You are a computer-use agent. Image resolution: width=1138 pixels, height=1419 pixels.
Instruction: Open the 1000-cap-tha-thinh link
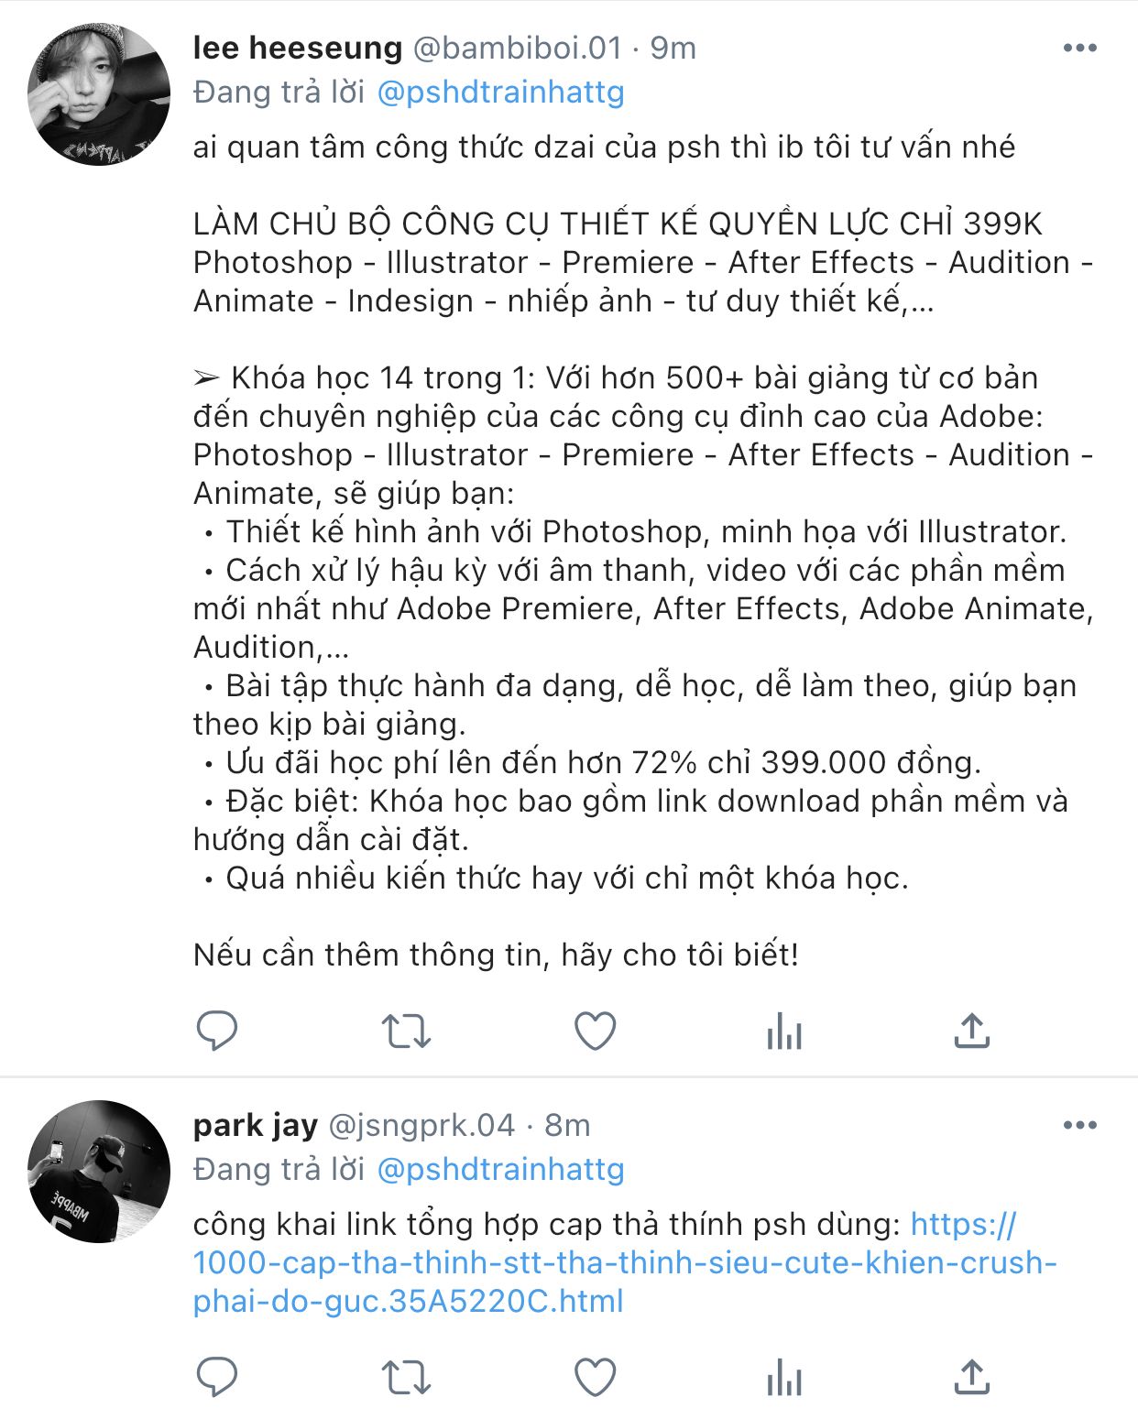point(625,1262)
